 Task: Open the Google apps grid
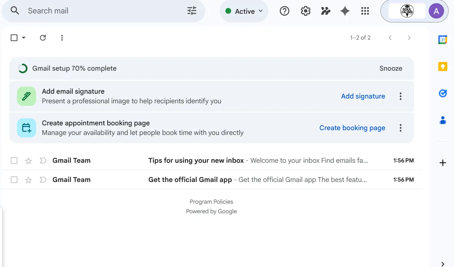365,11
